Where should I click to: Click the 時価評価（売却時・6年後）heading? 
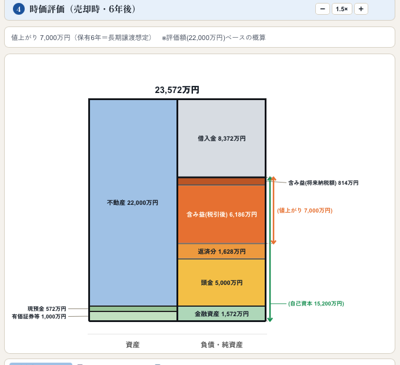coord(82,9)
